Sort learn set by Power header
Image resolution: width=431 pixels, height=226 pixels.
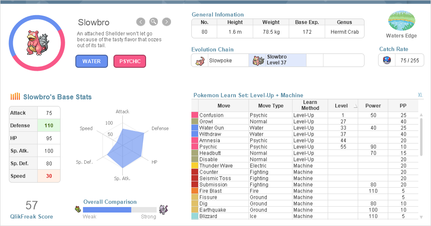coord(373,106)
